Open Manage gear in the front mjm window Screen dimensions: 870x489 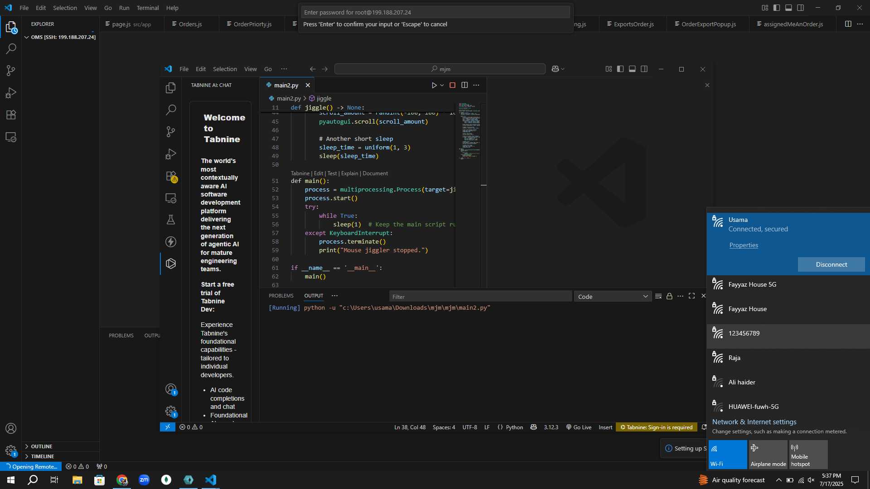tap(171, 411)
